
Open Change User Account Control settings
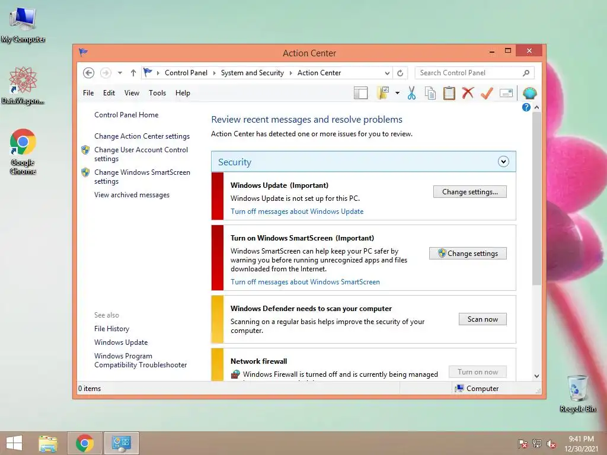pos(141,154)
